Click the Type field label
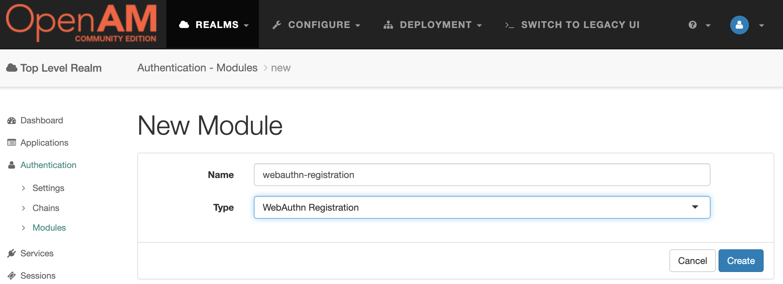The width and height of the screenshot is (783, 284). click(x=223, y=207)
